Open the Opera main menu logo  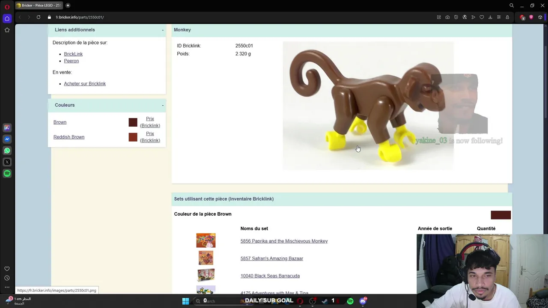tap(7, 7)
